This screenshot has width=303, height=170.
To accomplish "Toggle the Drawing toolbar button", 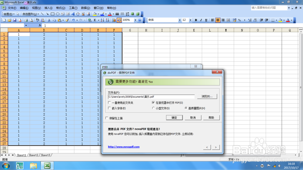I will pyautogui.click(x=119, y=20).
